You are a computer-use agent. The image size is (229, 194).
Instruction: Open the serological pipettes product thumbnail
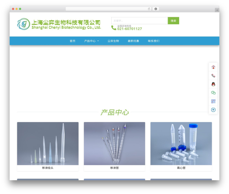coord(114,144)
